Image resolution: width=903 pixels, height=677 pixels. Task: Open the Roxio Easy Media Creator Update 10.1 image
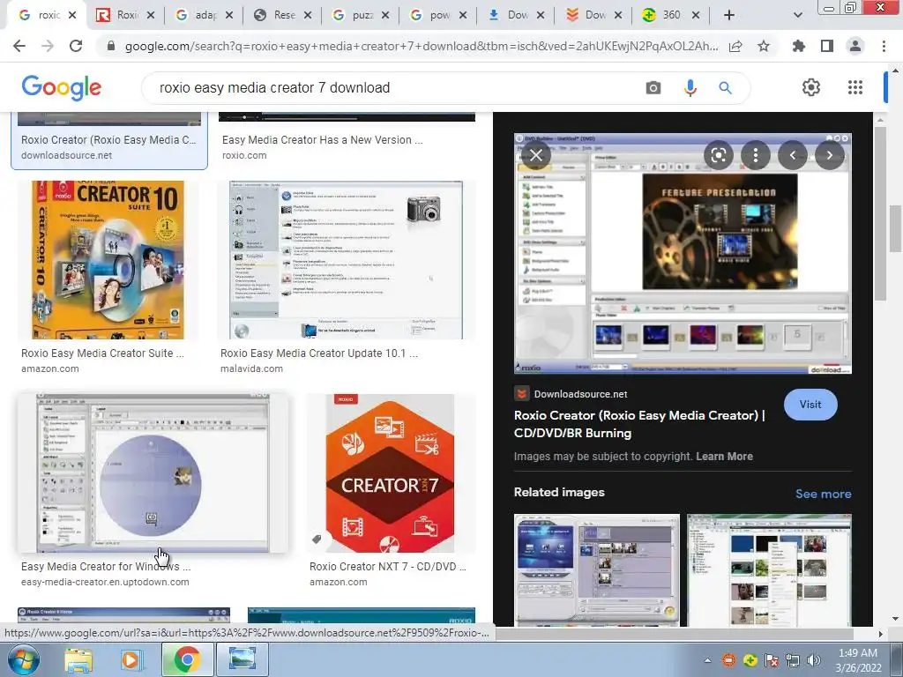point(347,260)
